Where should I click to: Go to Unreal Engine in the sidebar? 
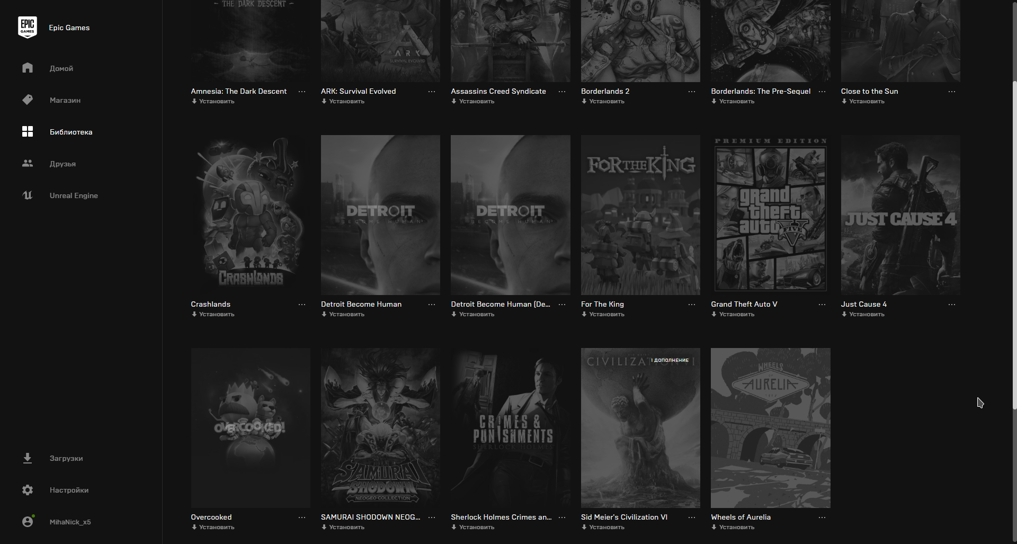[74, 195]
